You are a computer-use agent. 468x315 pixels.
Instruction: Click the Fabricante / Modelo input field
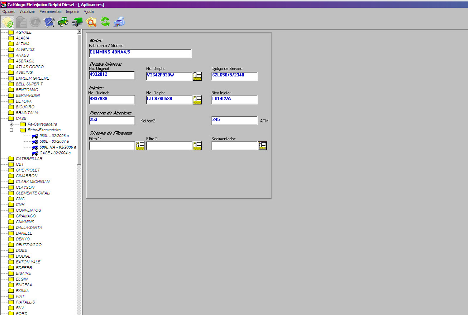140,53
